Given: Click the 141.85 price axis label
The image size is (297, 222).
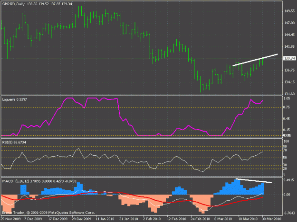Looking at the screenshot, I should pos(289,46).
